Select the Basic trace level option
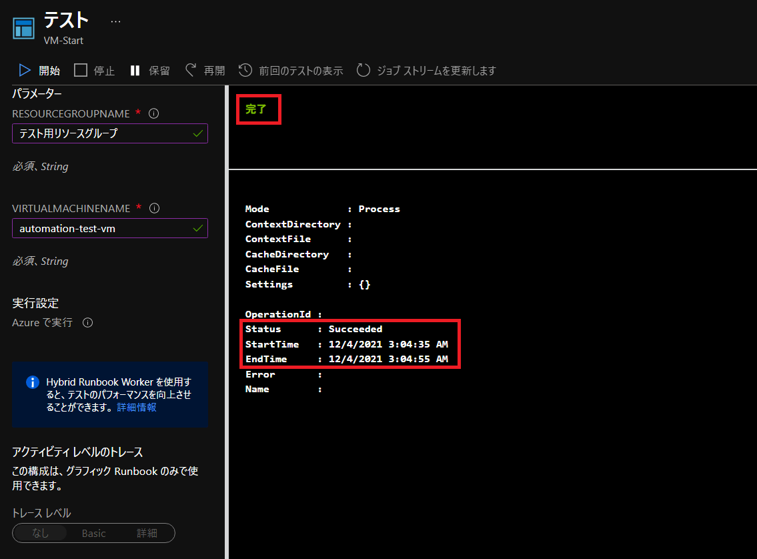The image size is (757, 559). [93, 533]
